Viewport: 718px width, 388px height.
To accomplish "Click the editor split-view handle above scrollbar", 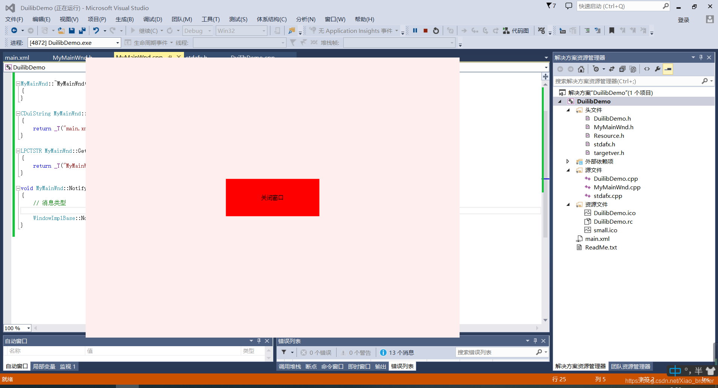I will click(x=545, y=77).
